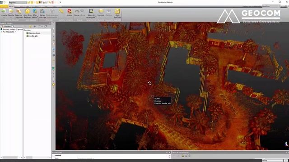This screenshot has height=162, width=289.
Task: Click the save icon in the quick access toolbar
Action: coord(40,2)
